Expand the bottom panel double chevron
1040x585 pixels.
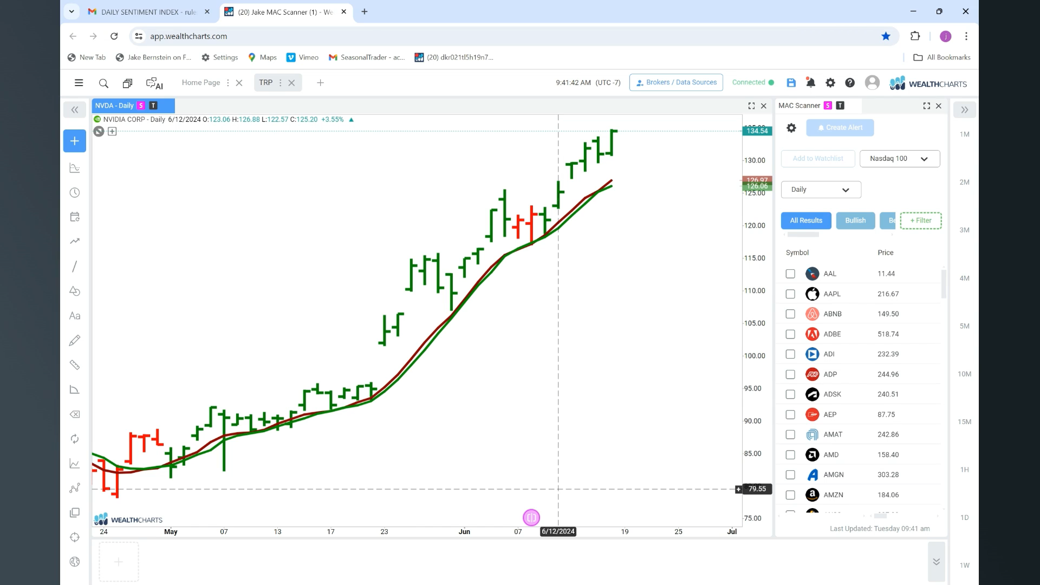936,562
